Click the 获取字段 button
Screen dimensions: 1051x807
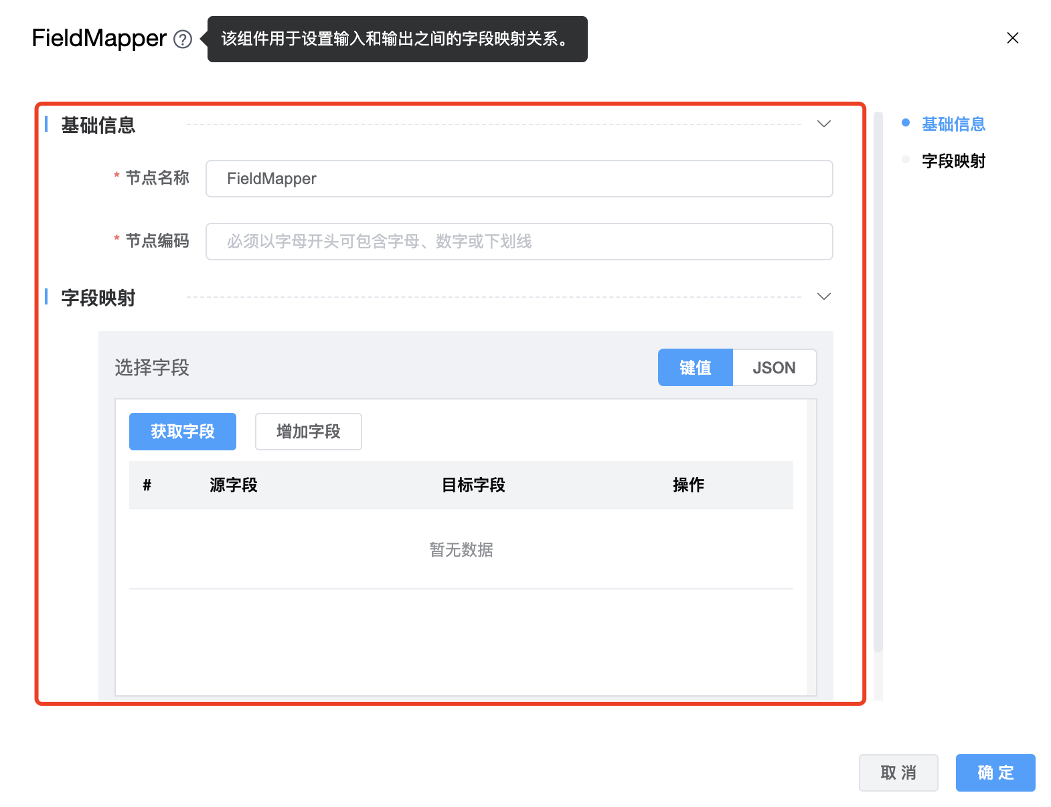182,432
